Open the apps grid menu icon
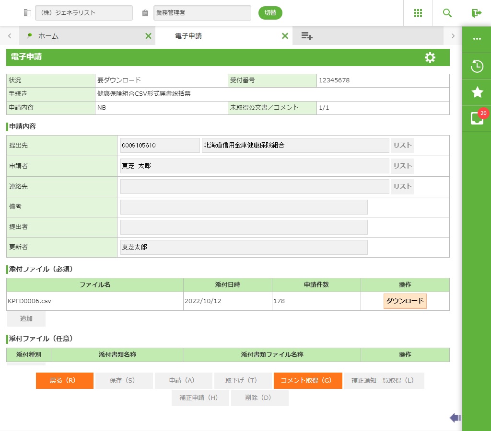491x431 pixels. click(x=418, y=13)
